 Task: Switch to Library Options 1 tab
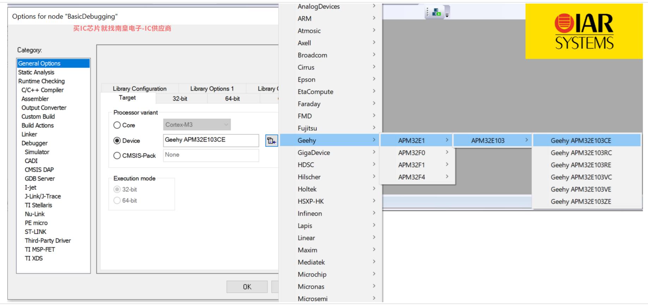coord(212,89)
